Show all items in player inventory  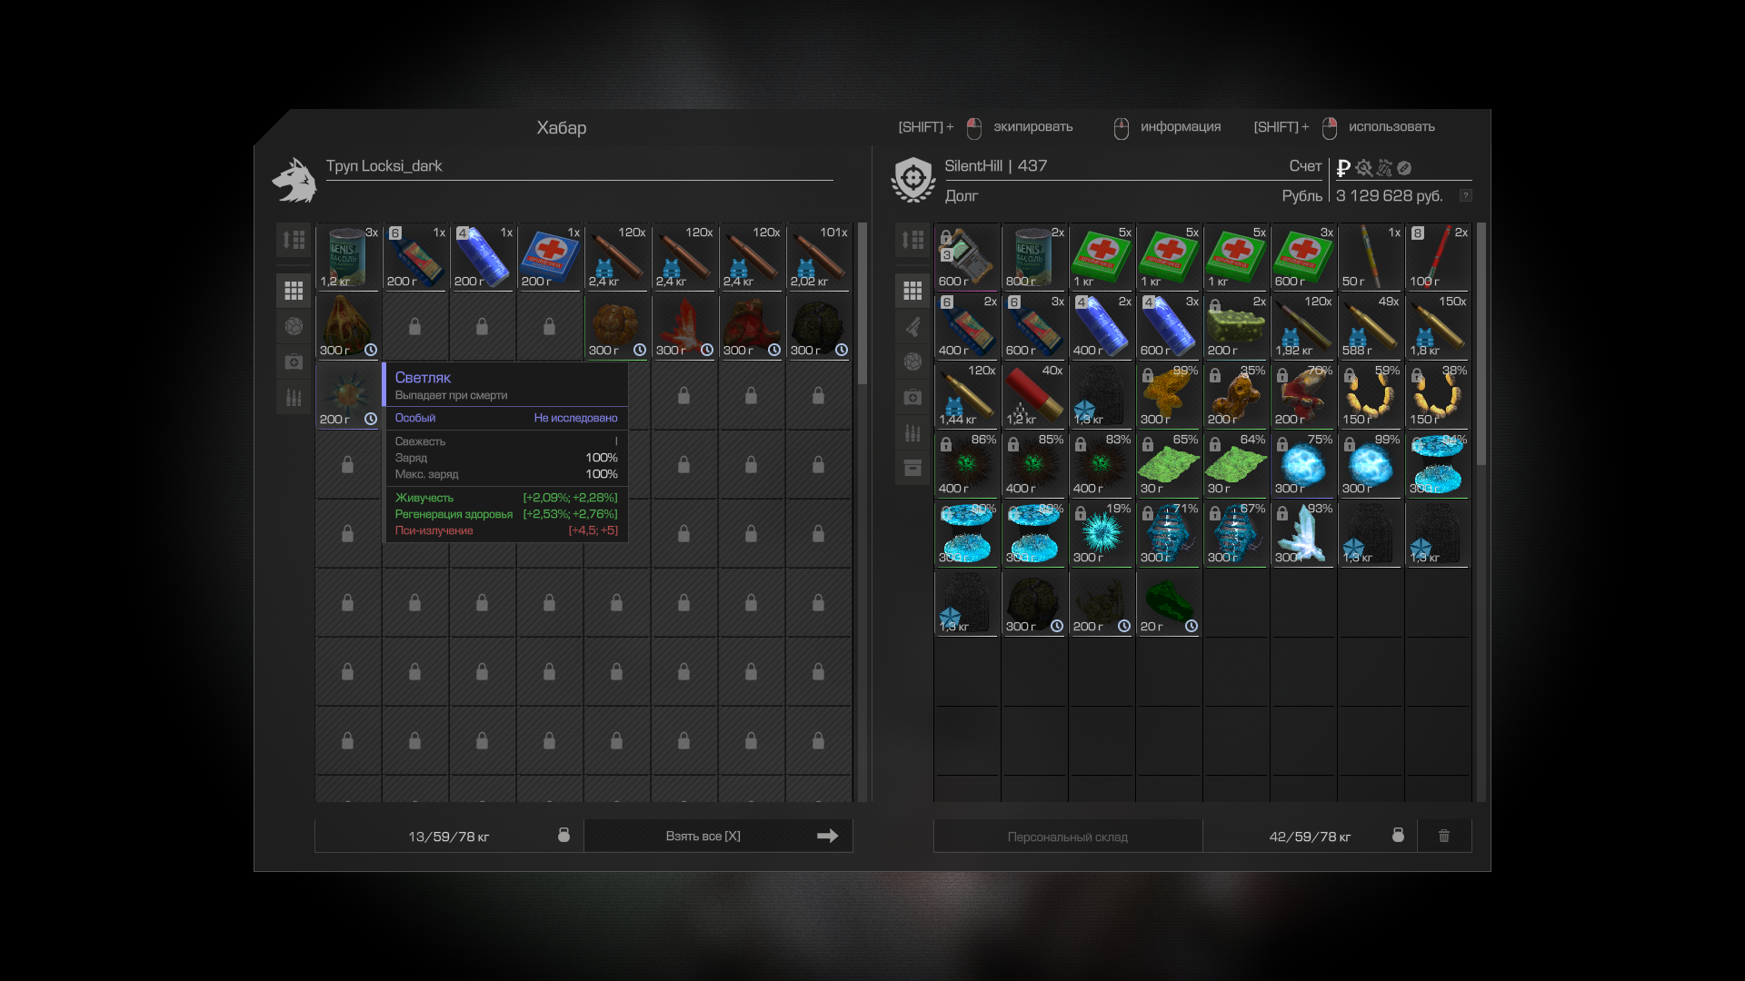(912, 291)
